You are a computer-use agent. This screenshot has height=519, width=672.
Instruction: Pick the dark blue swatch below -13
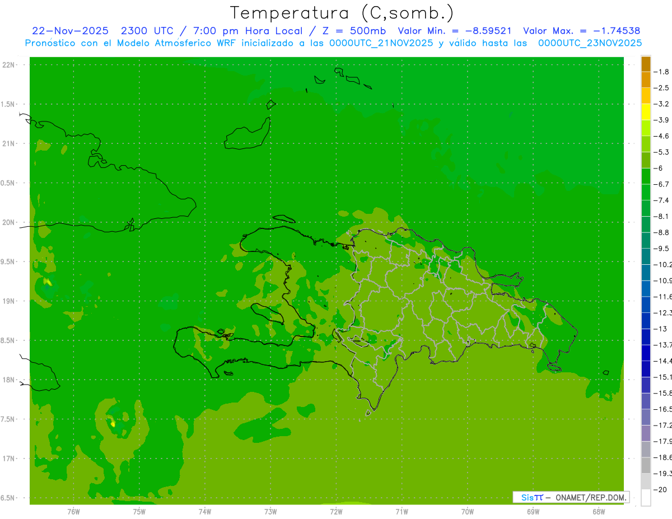[646, 336]
